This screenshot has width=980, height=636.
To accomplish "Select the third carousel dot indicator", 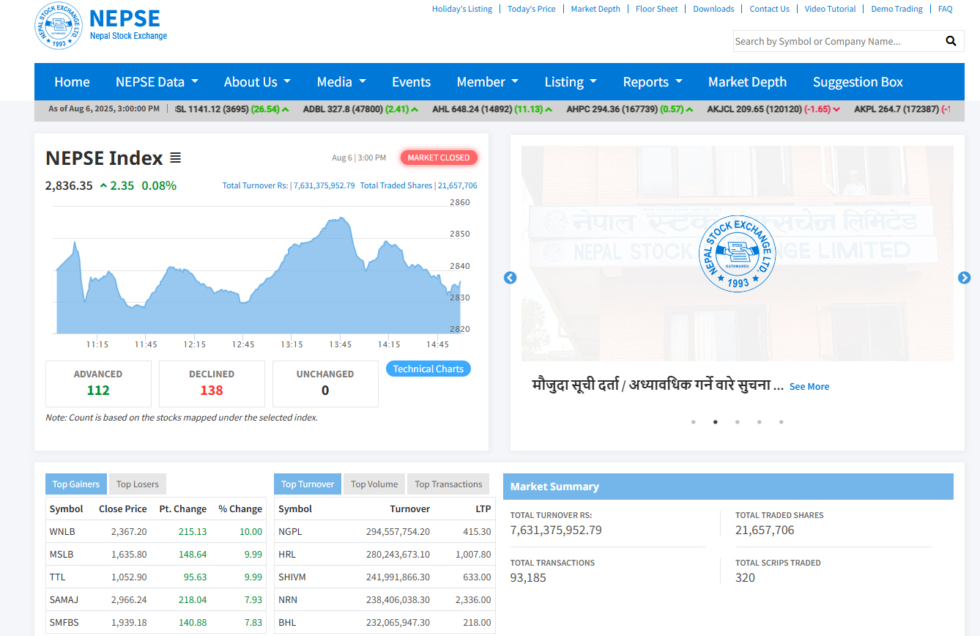I will point(738,422).
